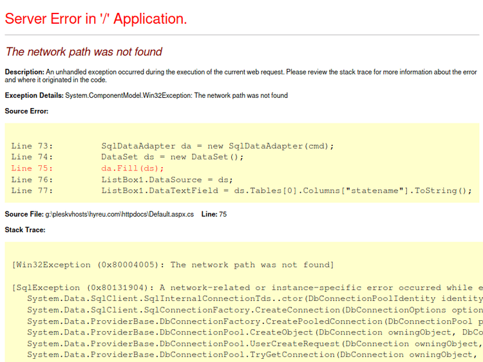This screenshot has height=362, width=483.
Task: Click the italic 'The network path was not found' subtitle
Action: pos(84,51)
